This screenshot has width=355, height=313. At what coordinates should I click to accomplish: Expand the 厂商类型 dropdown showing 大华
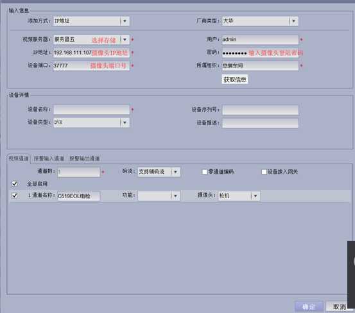pyautogui.click(x=293, y=21)
